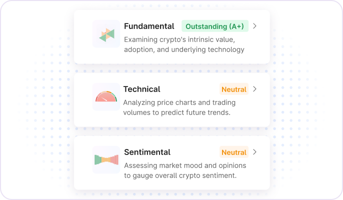This screenshot has height=200, width=343.
Task: Click the Neutral badge beside Sentimental
Action: pyautogui.click(x=233, y=152)
